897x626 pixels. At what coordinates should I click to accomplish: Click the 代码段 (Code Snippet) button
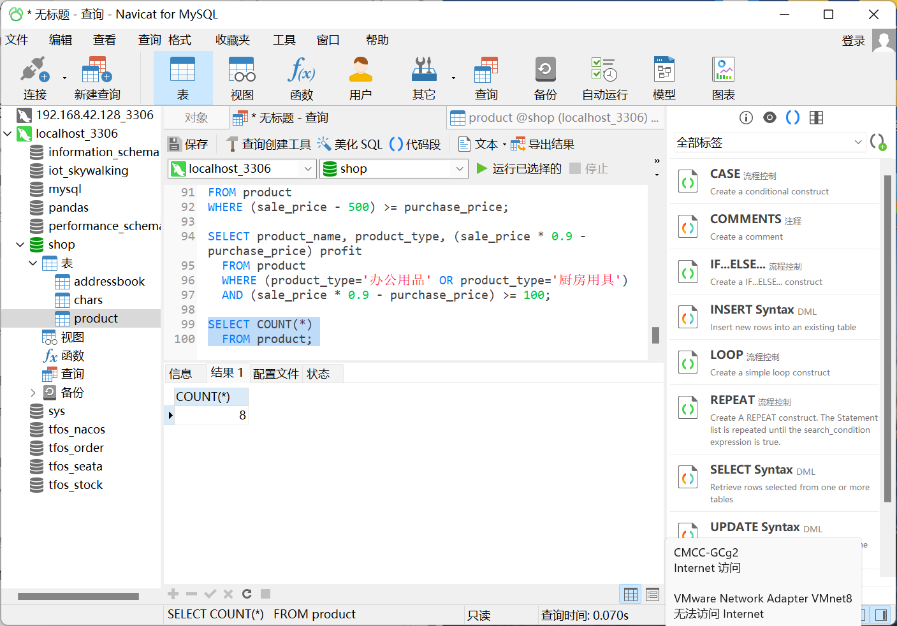416,145
